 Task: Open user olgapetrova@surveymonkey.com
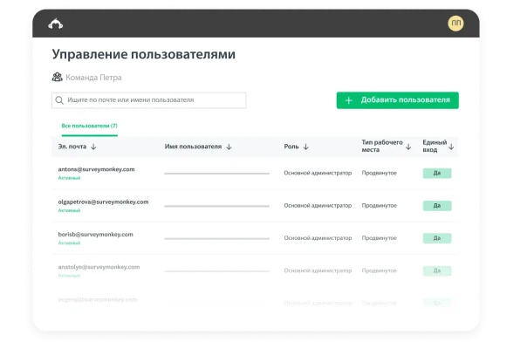(103, 202)
